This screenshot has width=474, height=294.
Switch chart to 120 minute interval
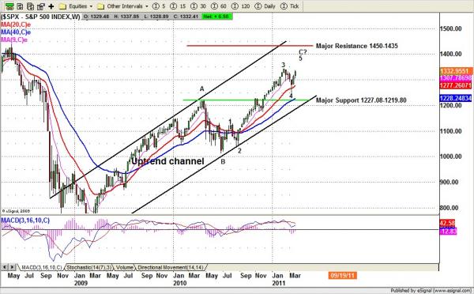(240, 6)
